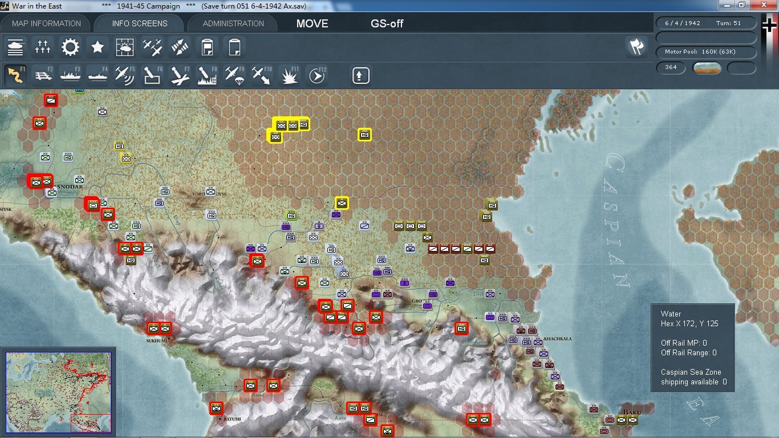Click the 364 value pill
779x438 pixels.
[671, 67]
